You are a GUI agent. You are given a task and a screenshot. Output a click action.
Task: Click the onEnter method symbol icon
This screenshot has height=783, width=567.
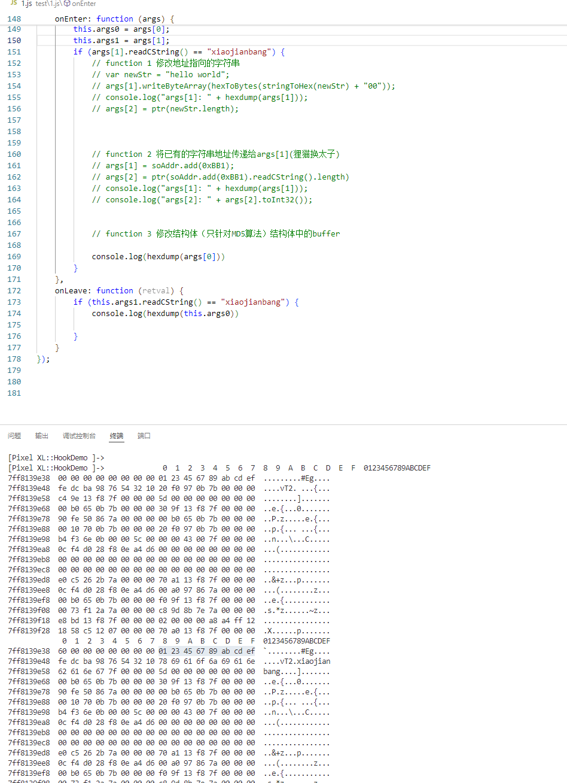click(68, 4)
